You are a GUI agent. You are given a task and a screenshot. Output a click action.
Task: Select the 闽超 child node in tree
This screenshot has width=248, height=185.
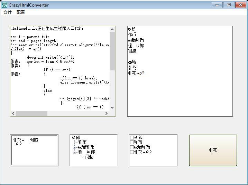(89, 157)
